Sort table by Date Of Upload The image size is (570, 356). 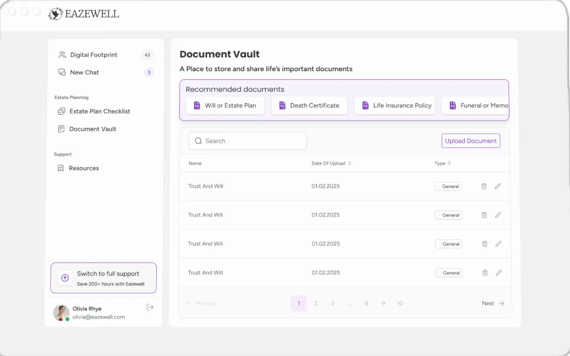350,163
